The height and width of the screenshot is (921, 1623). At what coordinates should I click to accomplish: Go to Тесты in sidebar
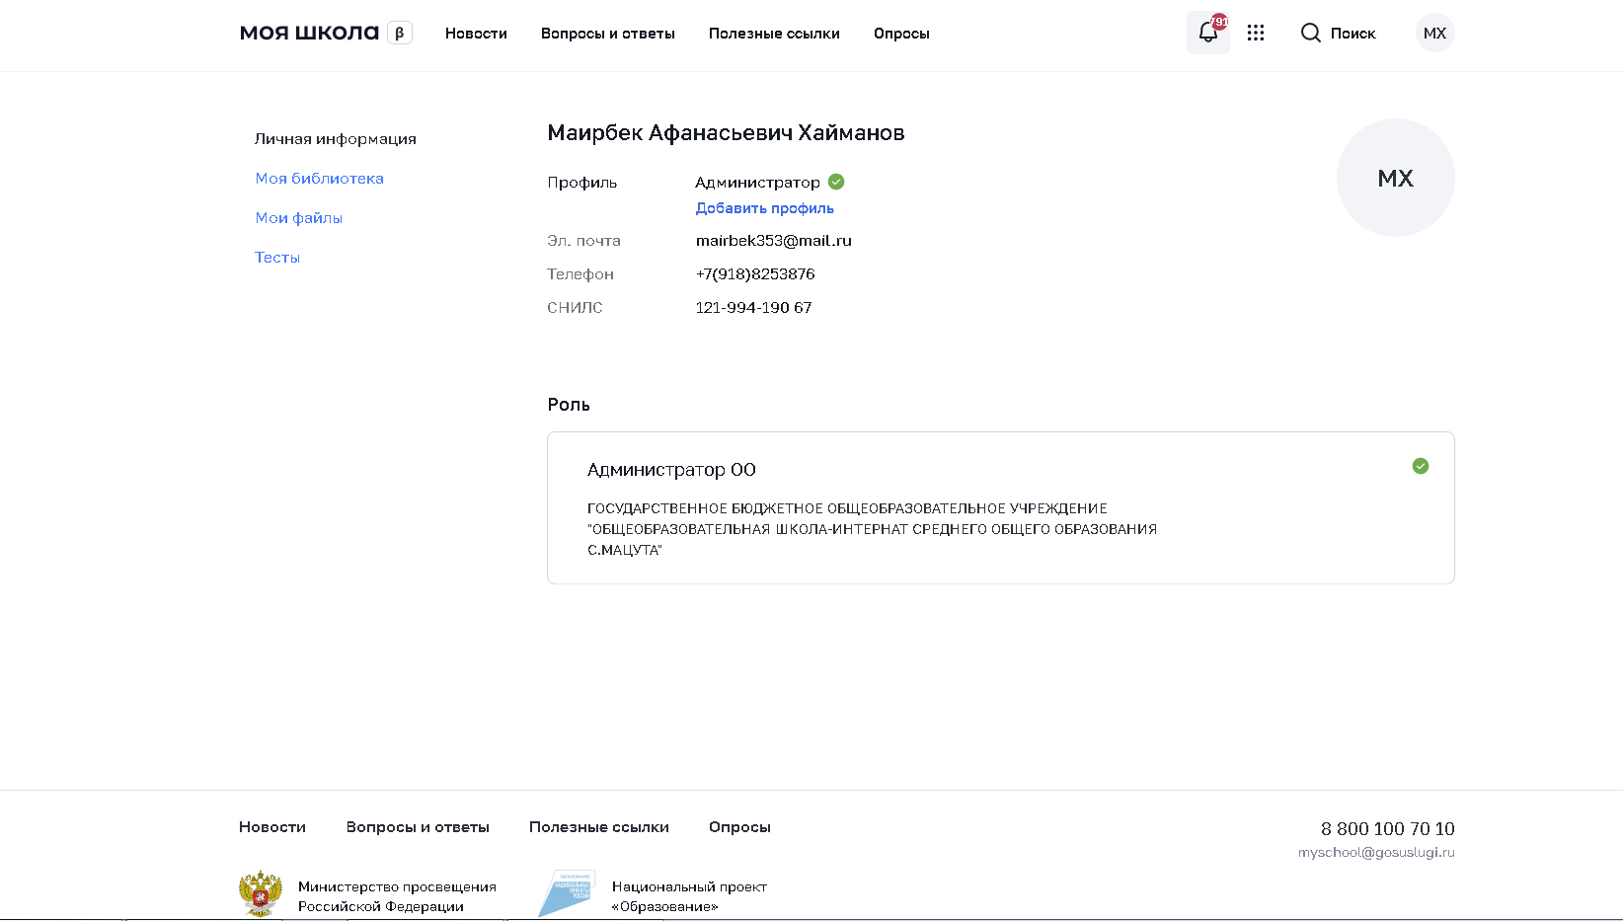[x=277, y=258]
